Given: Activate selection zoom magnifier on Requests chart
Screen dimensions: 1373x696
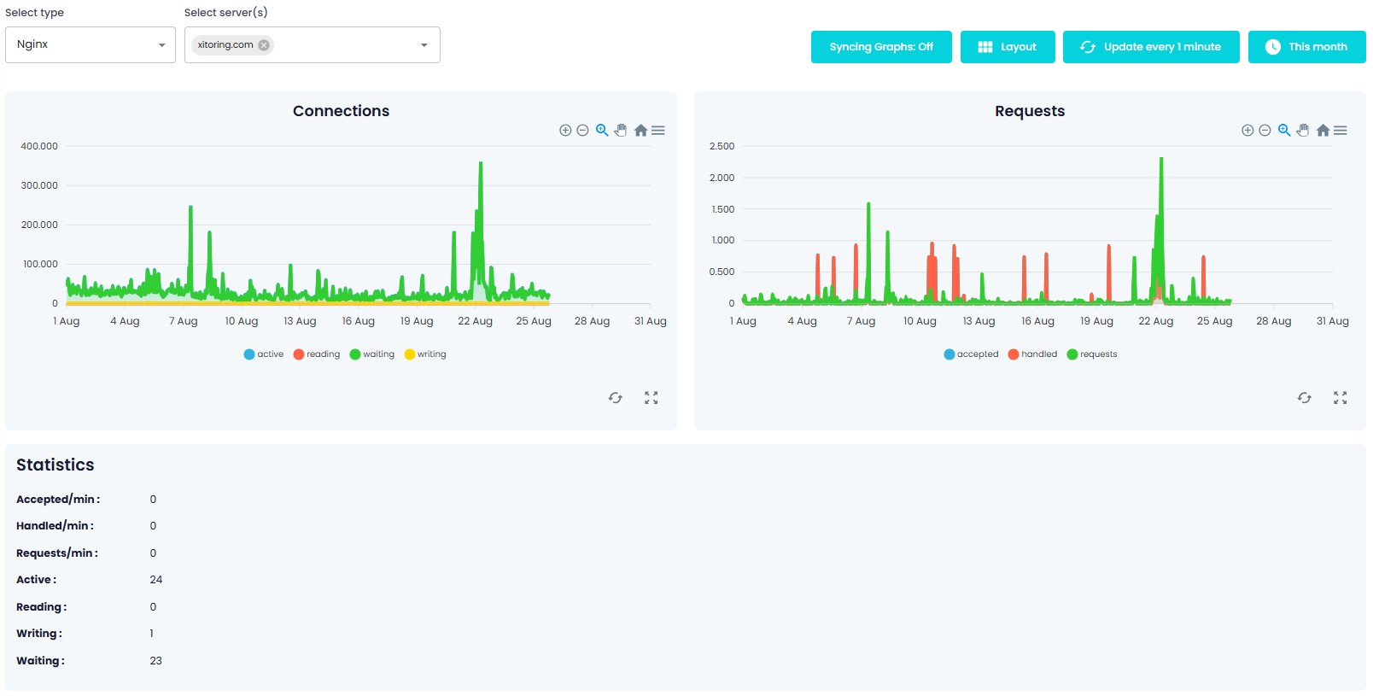Looking at the screenshot, I should coord(1284,131).
